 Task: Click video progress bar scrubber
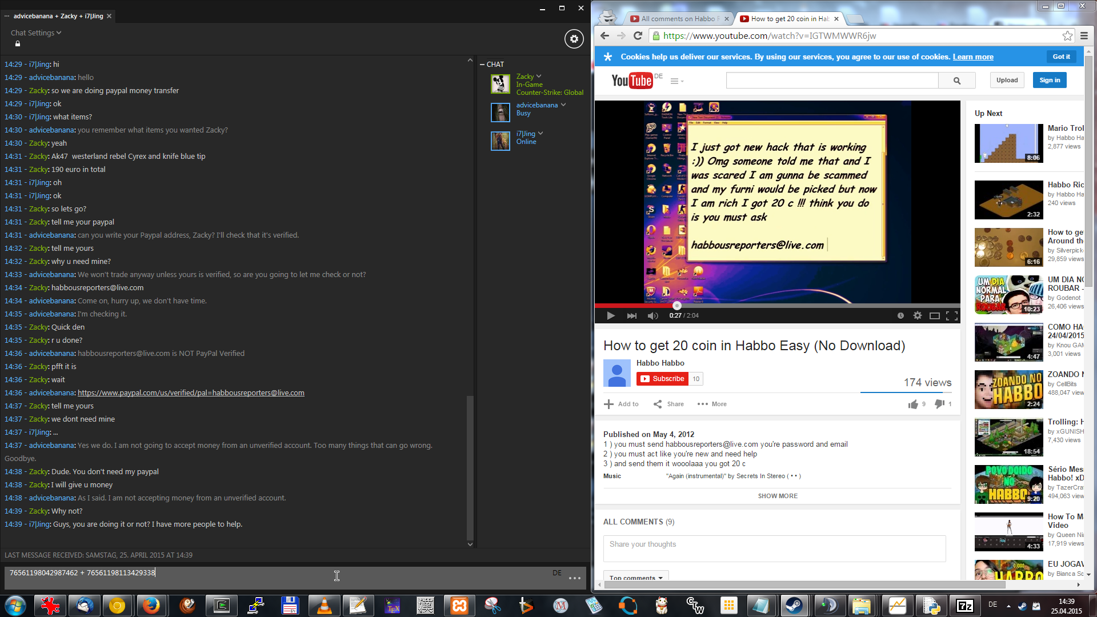click(x=677, y=306)
